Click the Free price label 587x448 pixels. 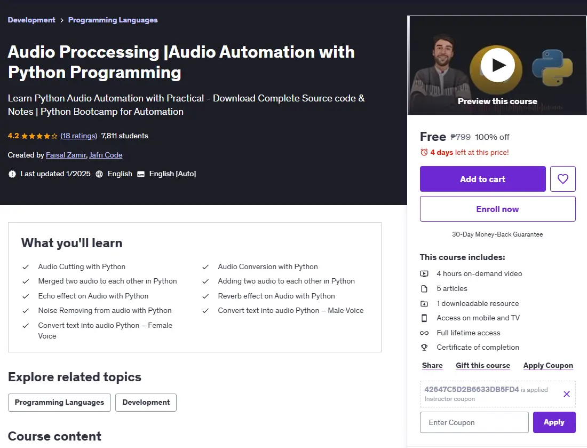433,137
